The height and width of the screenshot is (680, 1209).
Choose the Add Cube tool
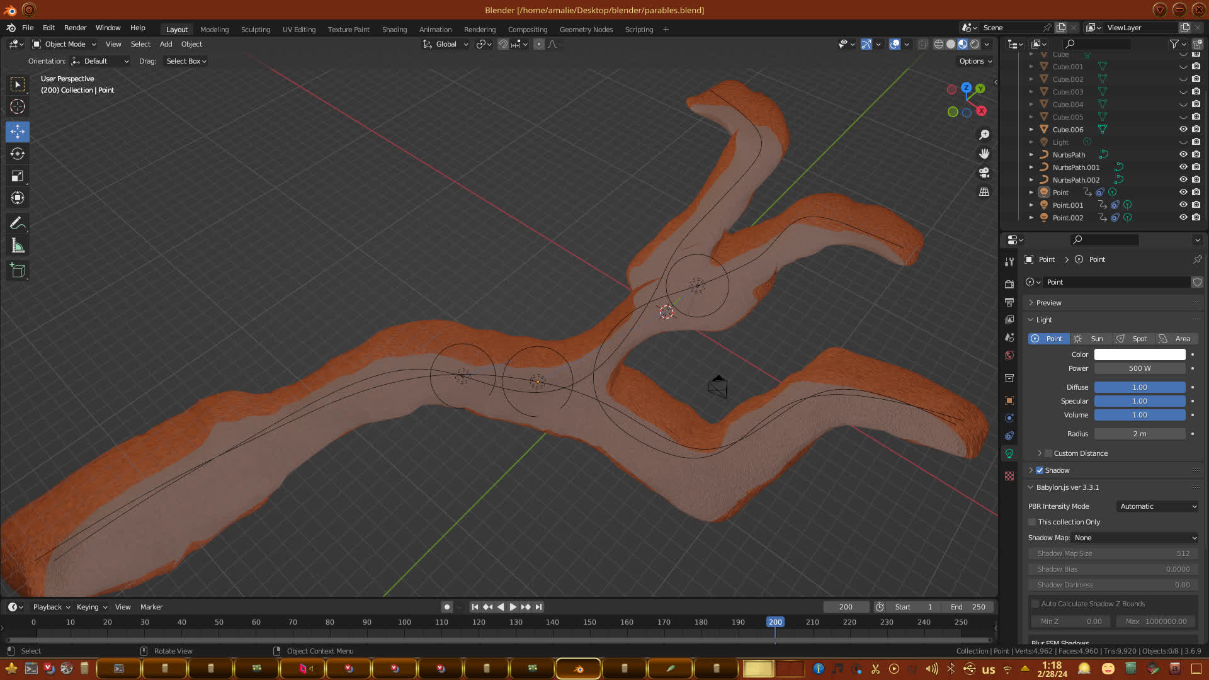[18, 271]
